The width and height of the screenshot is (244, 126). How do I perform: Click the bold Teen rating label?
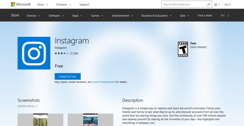pos(193,43)
